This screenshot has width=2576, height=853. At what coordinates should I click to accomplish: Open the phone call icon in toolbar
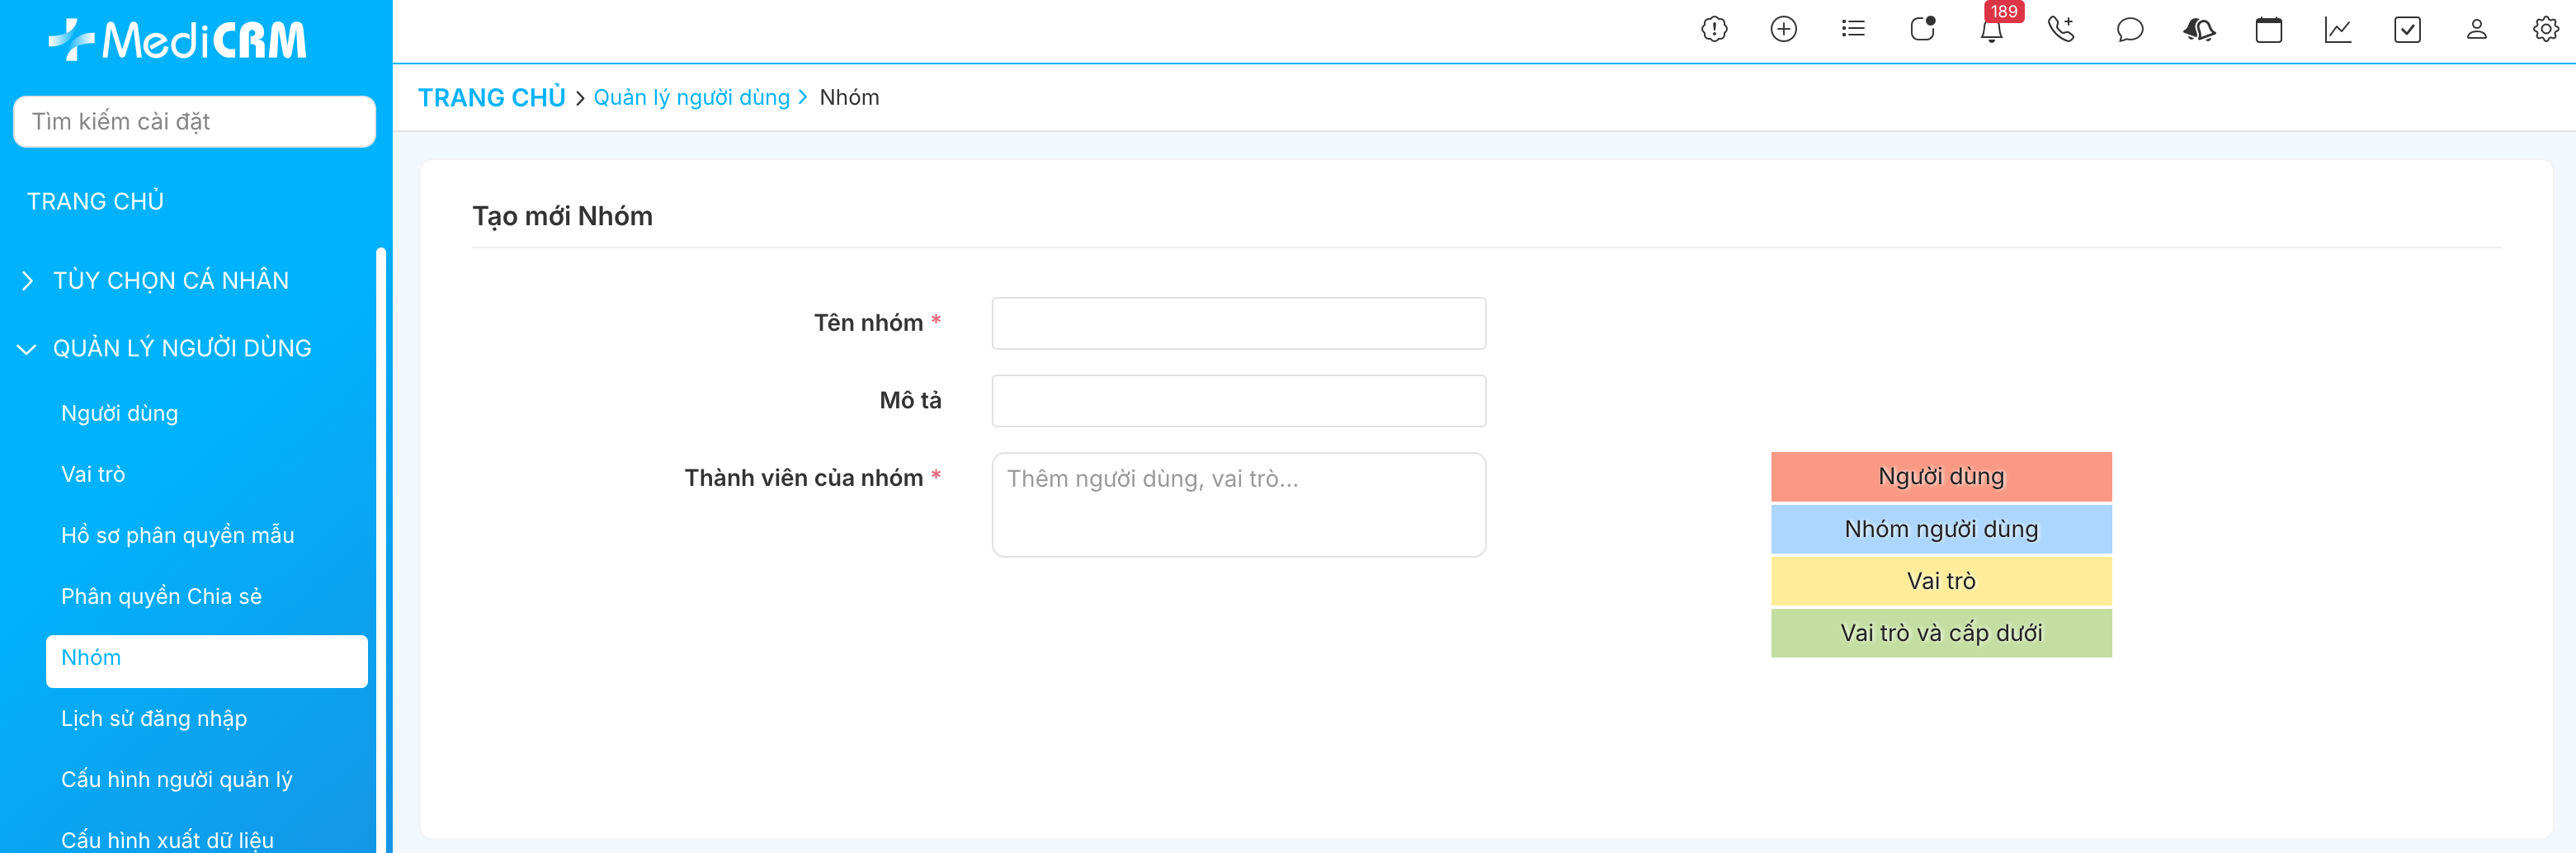tap(2060, 30)
